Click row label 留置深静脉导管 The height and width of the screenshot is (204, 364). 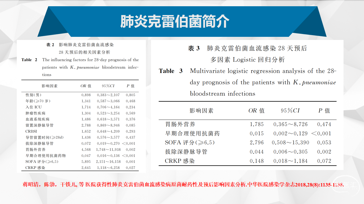[x=40, y=125]
